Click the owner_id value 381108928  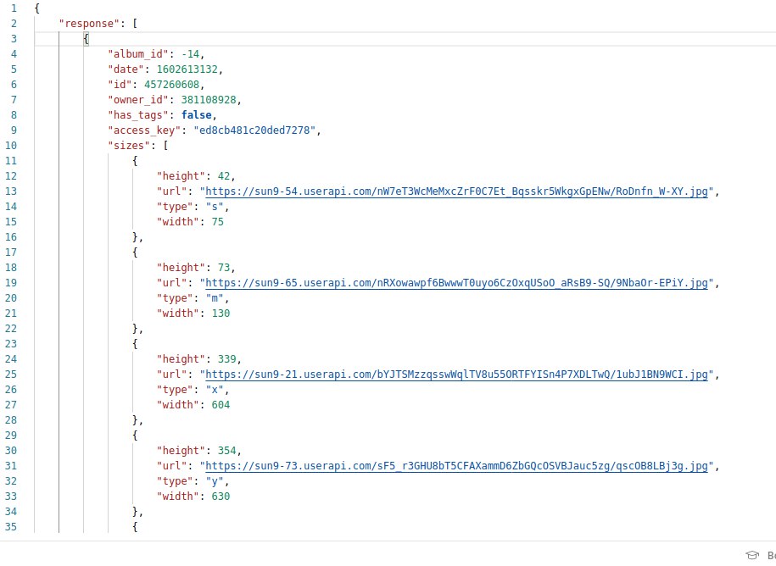click(209, 100)
